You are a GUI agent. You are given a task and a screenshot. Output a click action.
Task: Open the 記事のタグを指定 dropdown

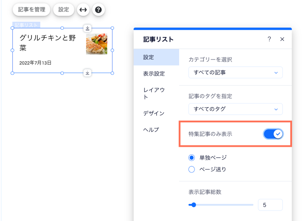[235, 109]
